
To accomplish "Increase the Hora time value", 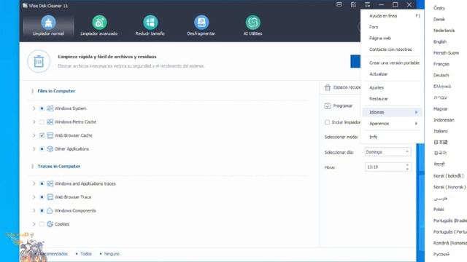I will 407,165.
